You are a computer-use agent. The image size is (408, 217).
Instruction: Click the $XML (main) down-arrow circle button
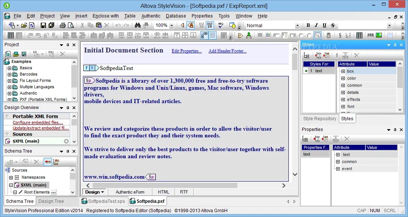67,141
